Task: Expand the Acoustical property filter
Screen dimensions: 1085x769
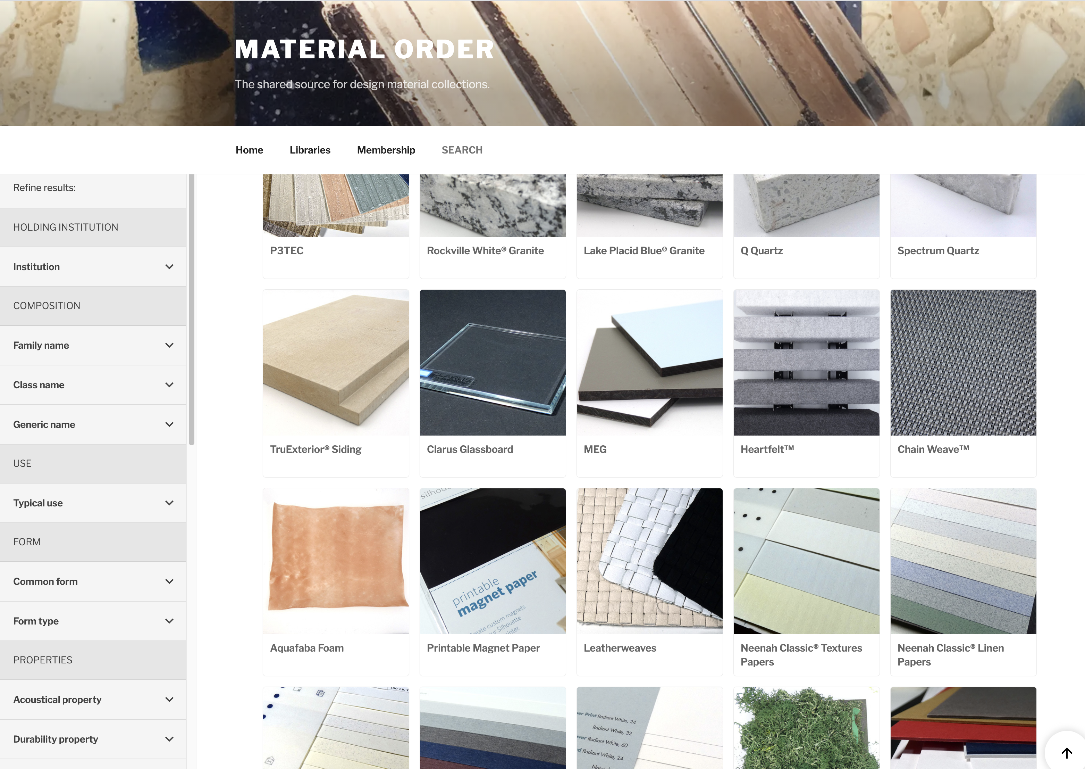Action: (x=93, y=700)
